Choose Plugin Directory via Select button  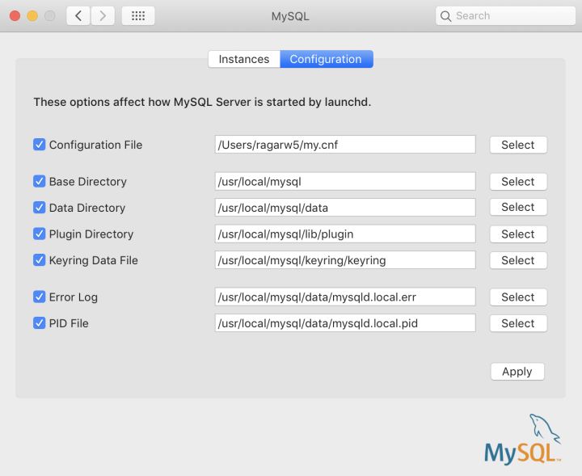(x=518, y=234)
